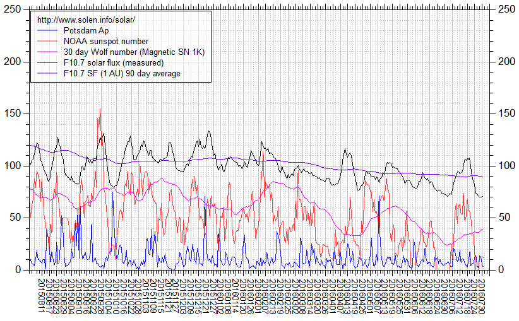Select 'F10.7 solar flux (measured)' legend entry
The image size is (519, 321).
(114, 63)
